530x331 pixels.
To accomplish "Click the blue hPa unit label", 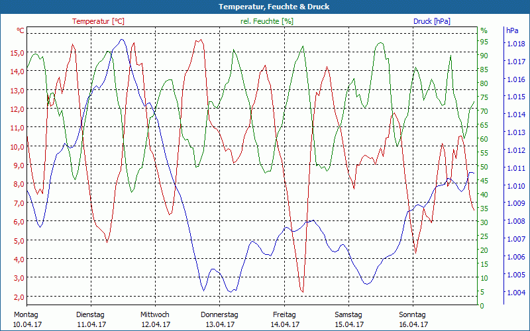I will [512, 30].
